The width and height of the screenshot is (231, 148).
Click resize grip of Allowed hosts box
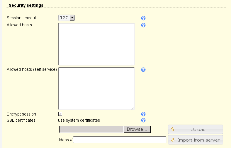(133, 63)
